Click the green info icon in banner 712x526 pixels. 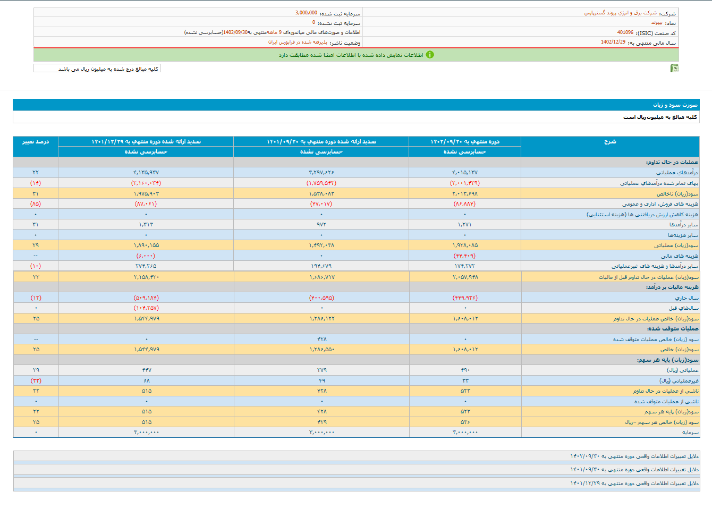(430, 55)
